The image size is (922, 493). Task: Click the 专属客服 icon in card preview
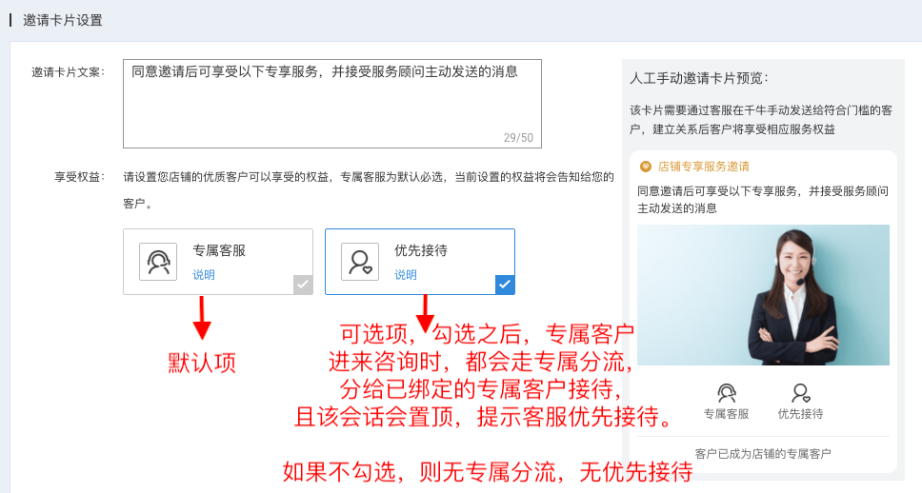tap(726, 392)
